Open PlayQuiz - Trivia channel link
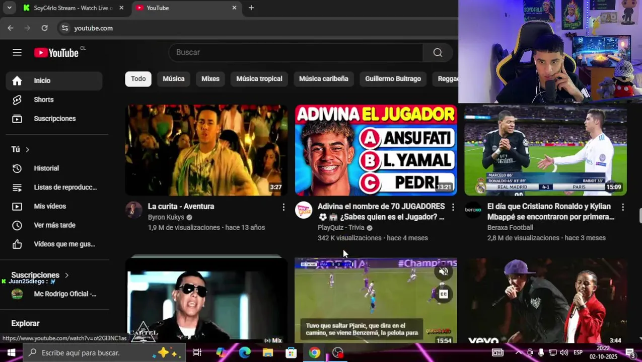 (341, 228)
